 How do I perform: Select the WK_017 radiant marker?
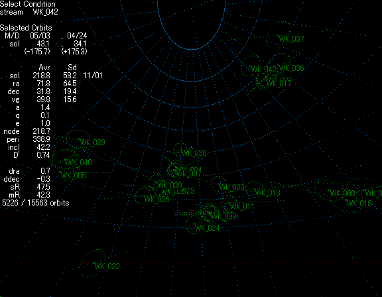pyautogui.click(x=279, y=84)
